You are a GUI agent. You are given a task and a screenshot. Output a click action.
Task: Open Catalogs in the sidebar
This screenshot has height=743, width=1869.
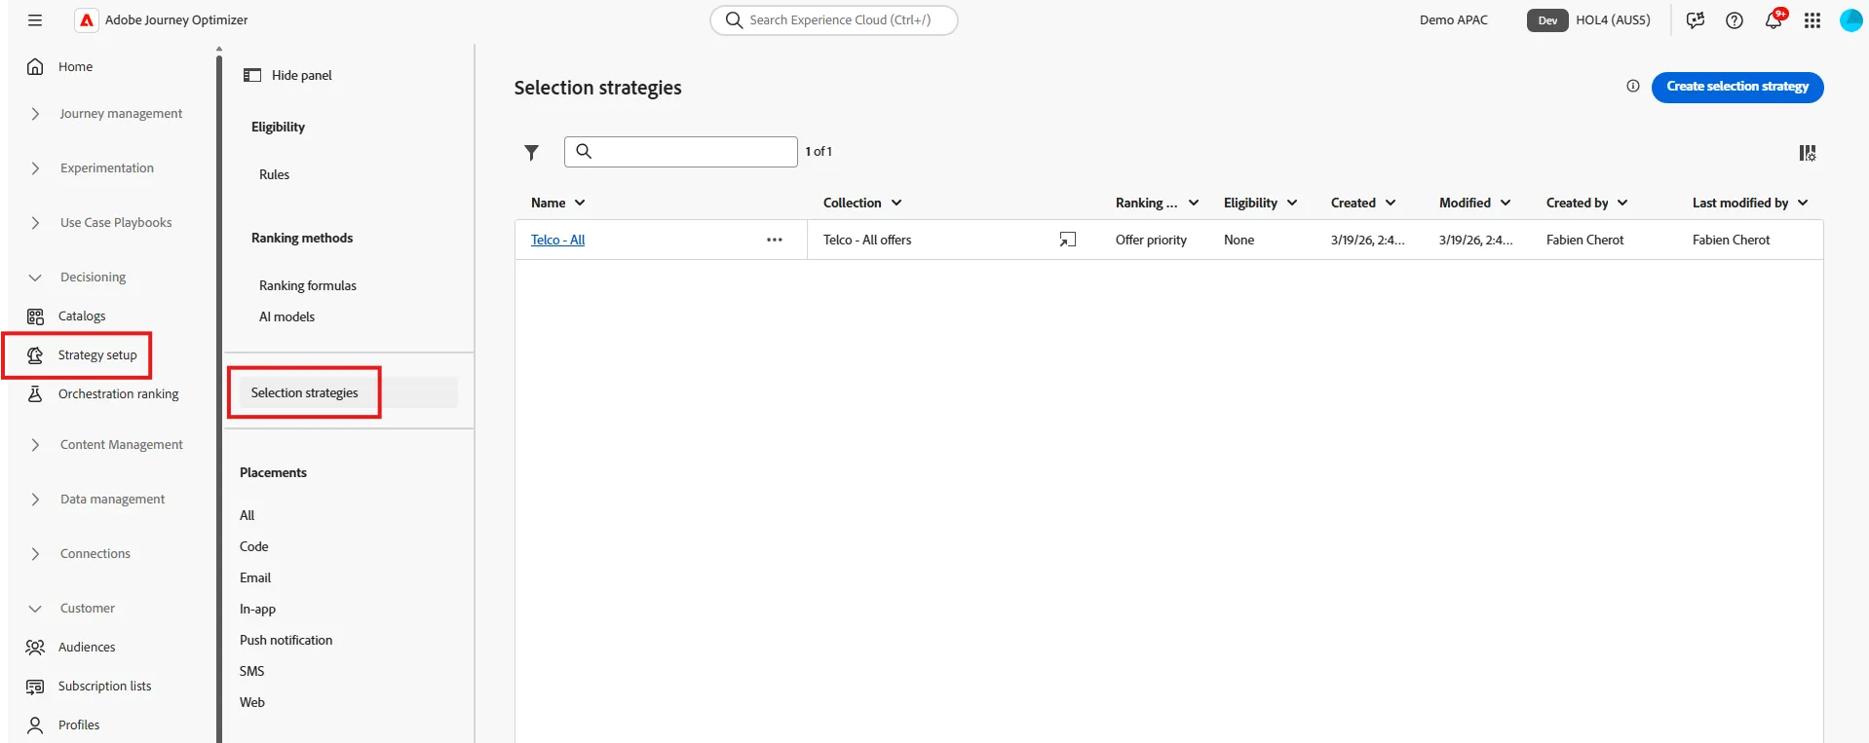coord(82,316)
